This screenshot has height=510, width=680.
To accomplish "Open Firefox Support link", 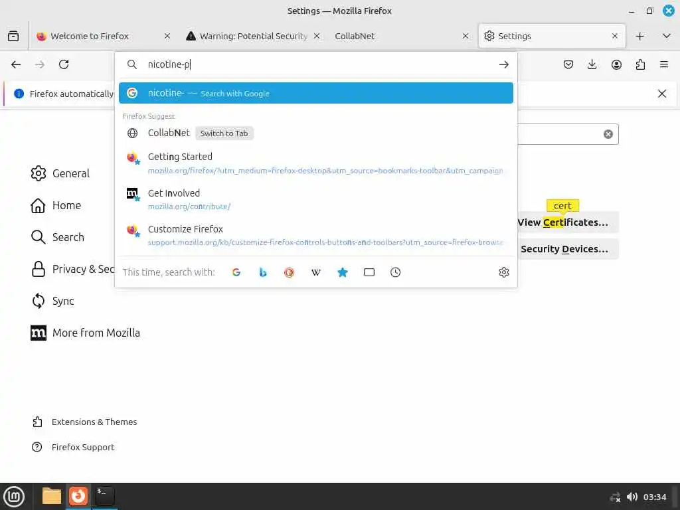I will tap(73, 447).
